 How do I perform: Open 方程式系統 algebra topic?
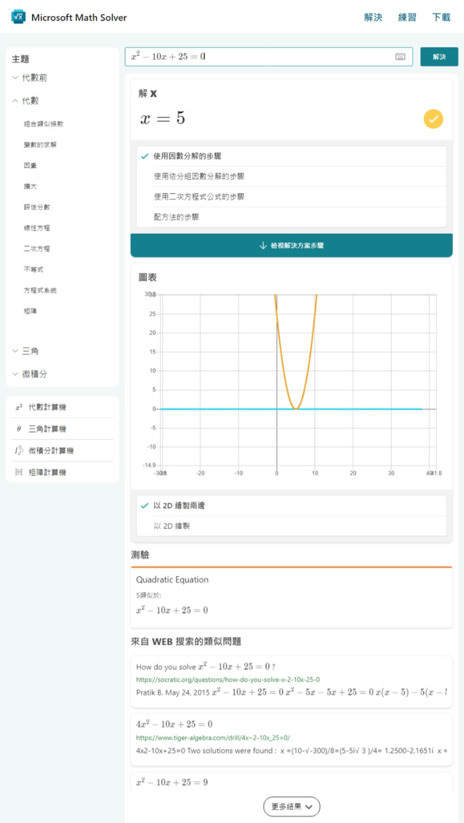[x=40, y=291]
